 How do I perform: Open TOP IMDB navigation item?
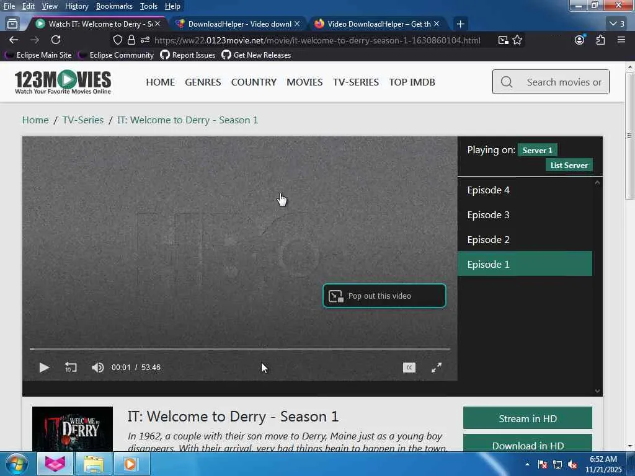pyautogui.click(x=412, y=82)
